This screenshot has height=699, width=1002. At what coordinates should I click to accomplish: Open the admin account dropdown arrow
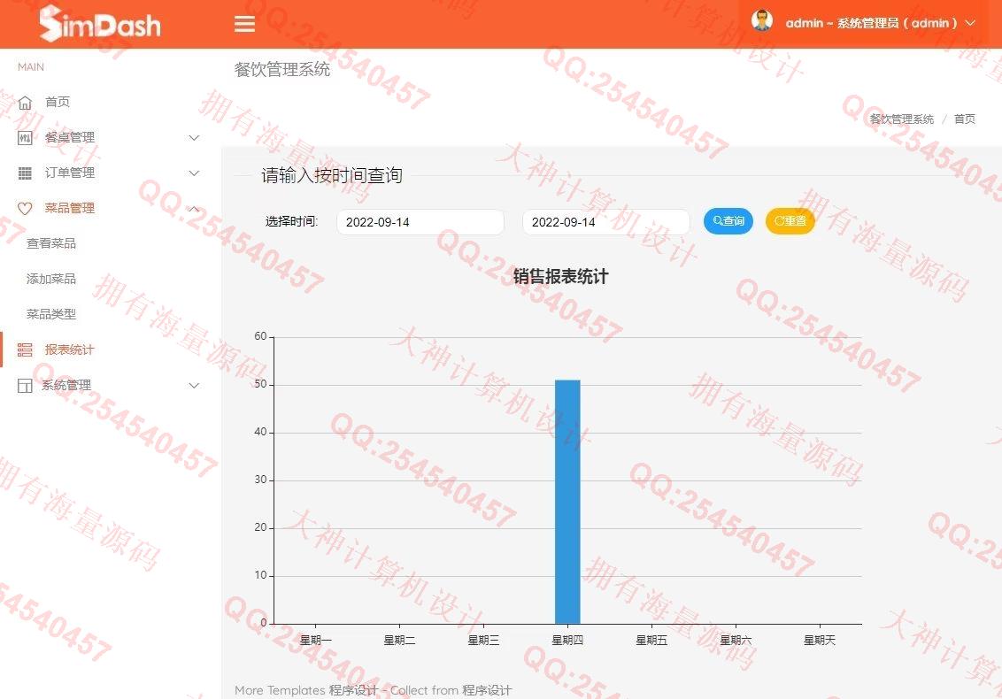[x=970, y=23]
